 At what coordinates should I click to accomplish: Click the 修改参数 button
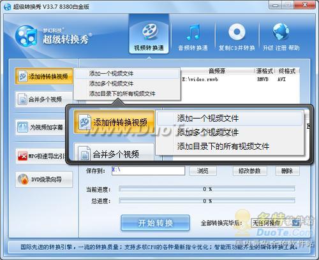[x=249, y=171]
